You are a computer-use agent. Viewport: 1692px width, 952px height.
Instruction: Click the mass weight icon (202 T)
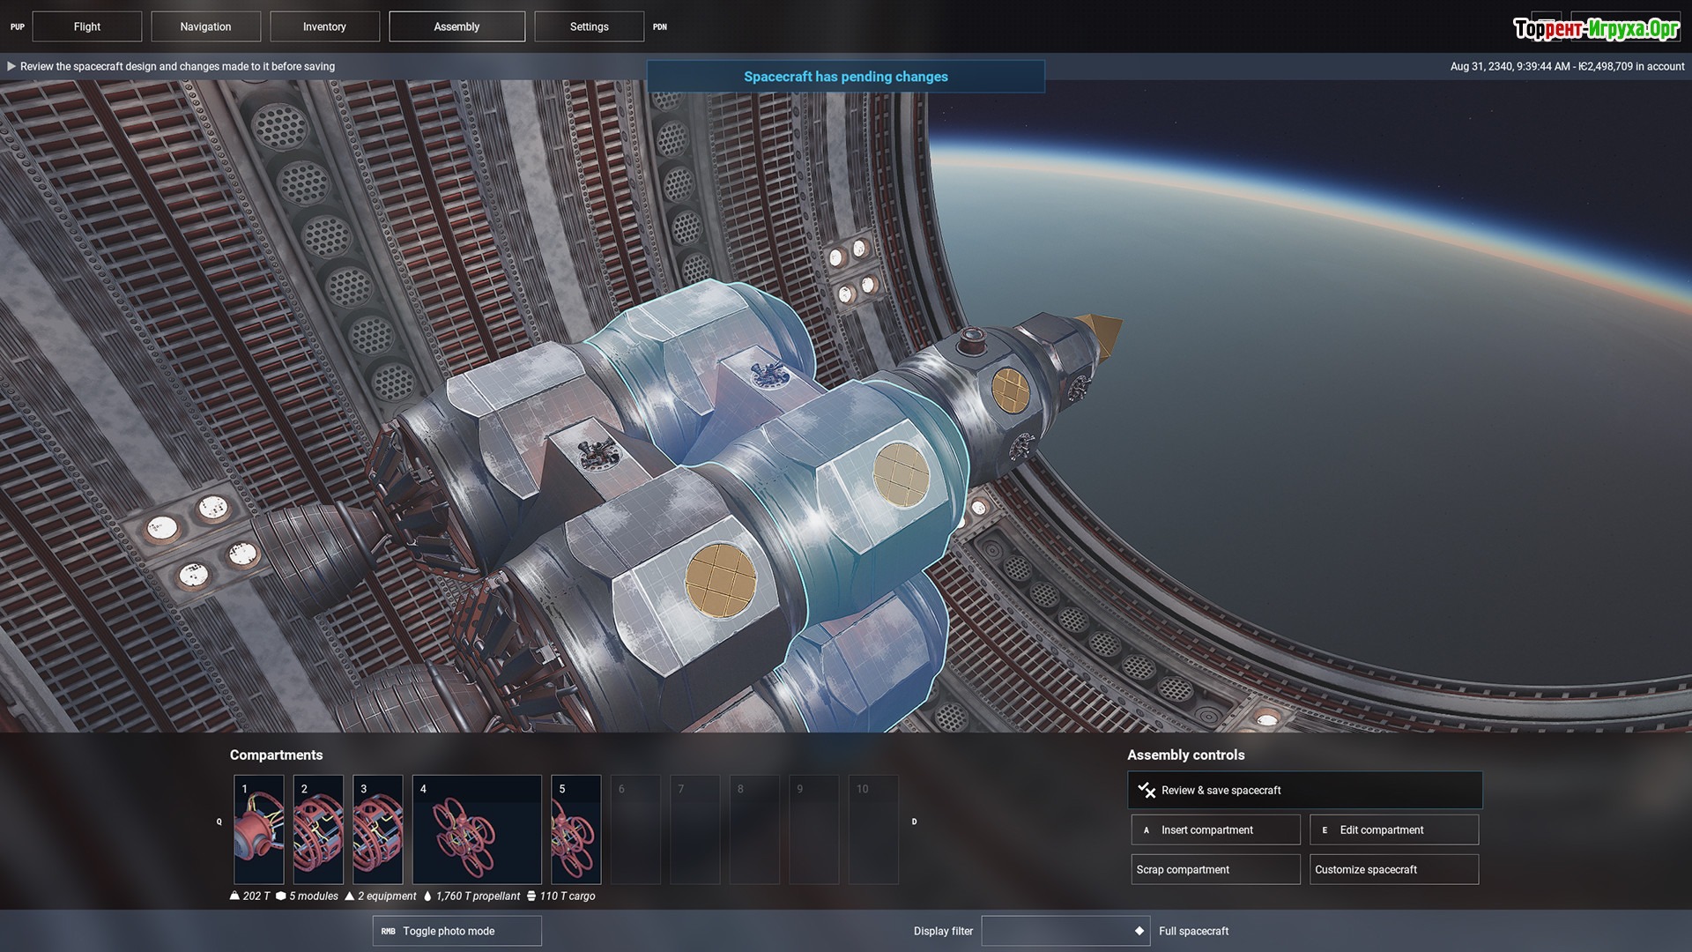pyautogui.click(x=234, y=896)
